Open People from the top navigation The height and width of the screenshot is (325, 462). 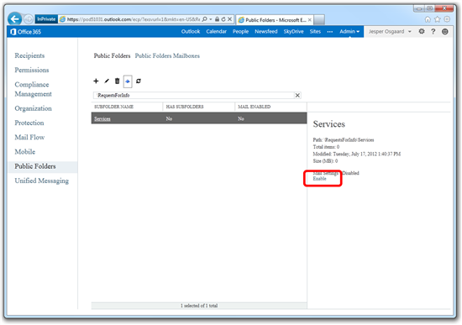coord(240,32)
